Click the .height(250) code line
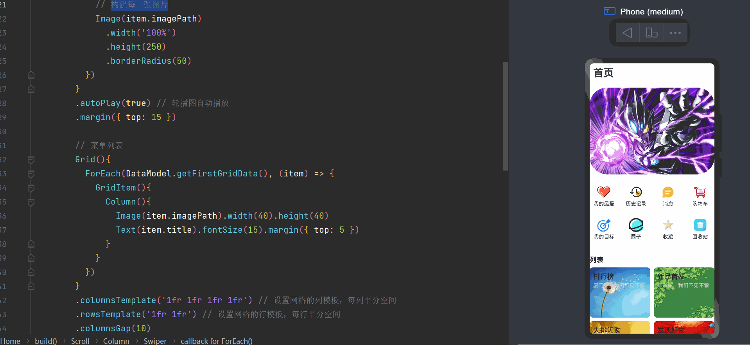The width and height of the screenshot is (750, 345). pos(136,47)
